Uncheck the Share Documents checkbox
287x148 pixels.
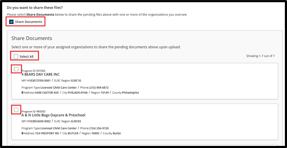click(x=11, y=22)
